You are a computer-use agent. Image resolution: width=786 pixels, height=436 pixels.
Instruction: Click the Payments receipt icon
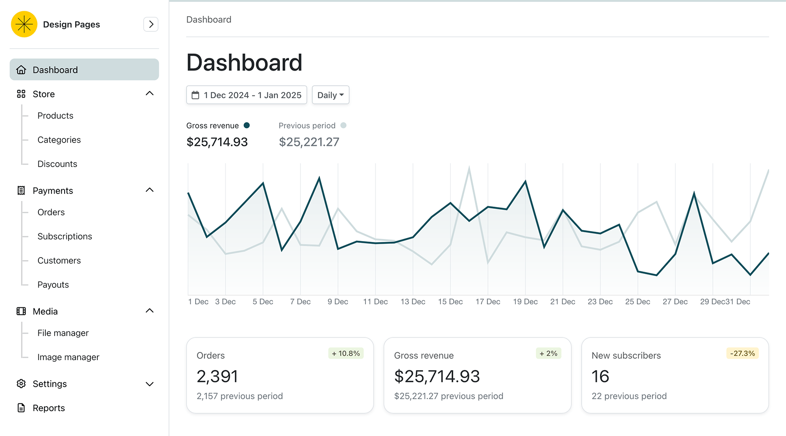(21, 191)
